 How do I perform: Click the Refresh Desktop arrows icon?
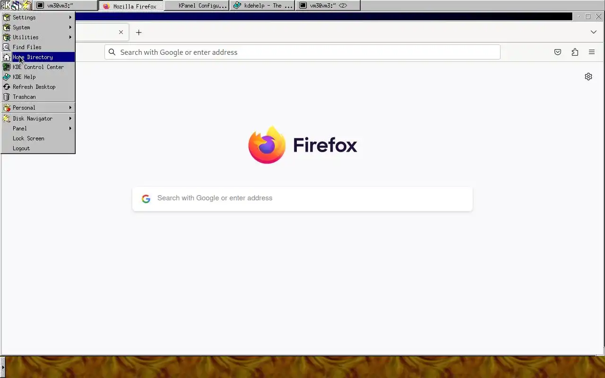(7, 87)
